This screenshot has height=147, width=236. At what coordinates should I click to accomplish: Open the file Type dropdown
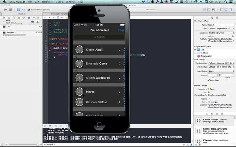coord(221,28)
